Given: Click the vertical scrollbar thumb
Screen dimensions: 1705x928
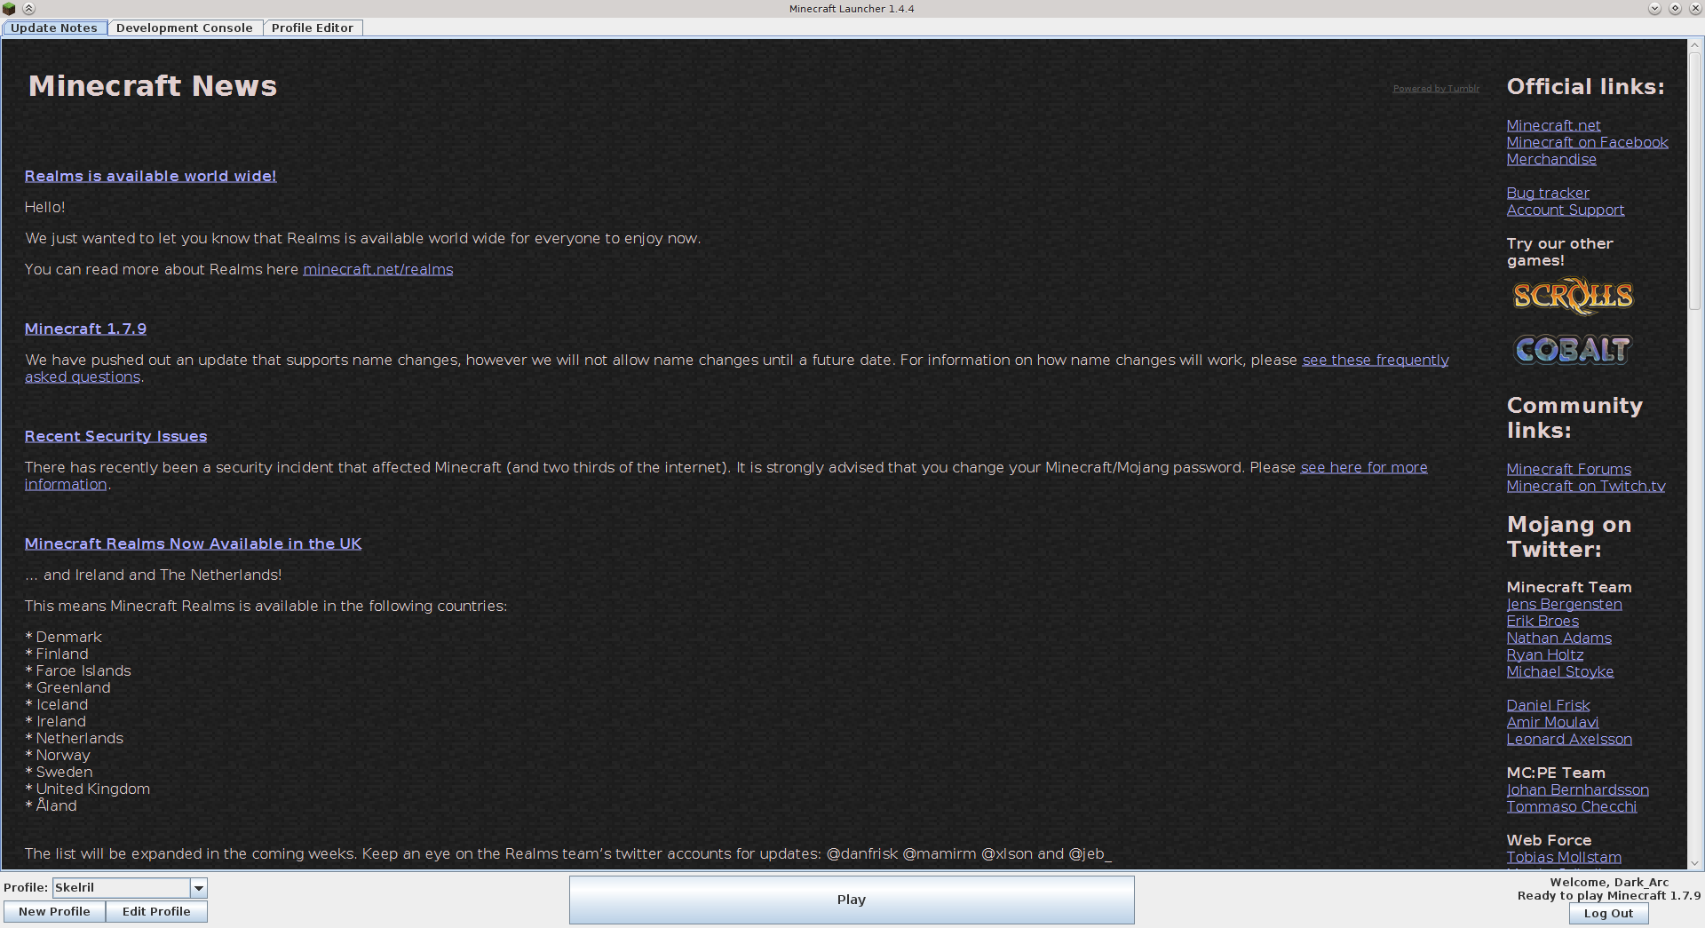Looking at the screenshot, I should (x=1694, y=179).
